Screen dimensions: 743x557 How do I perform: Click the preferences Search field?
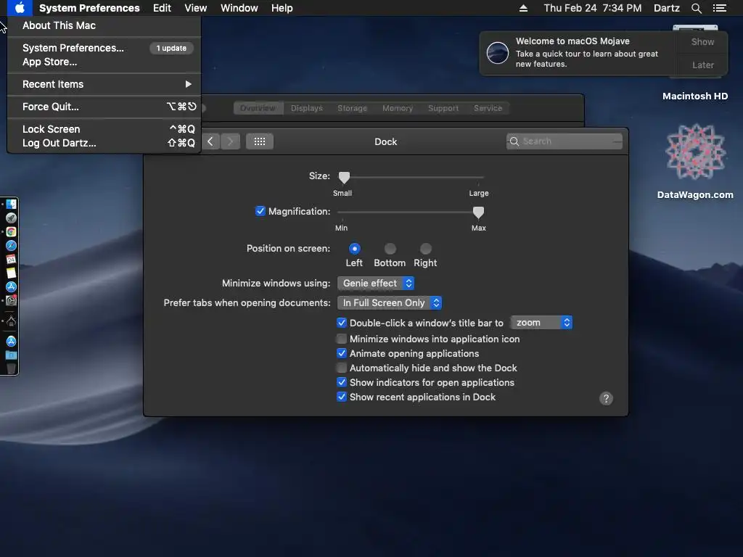tap(564, 141)
